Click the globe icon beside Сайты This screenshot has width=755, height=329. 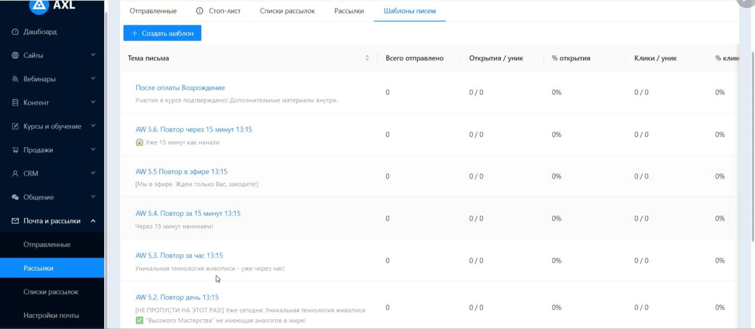[x=15, y=56]
